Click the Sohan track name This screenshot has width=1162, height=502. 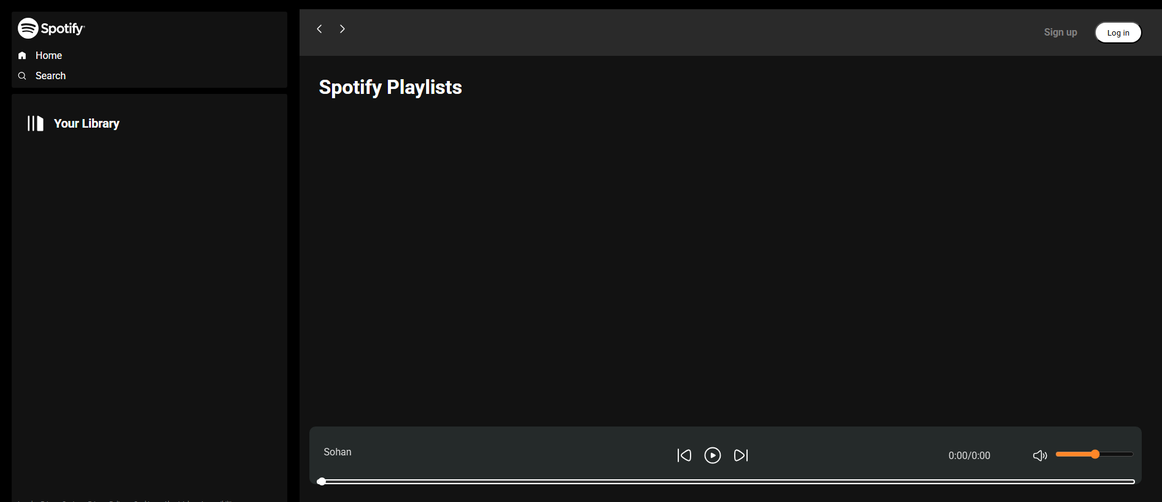pyautogui.click(x=338, y=452)
